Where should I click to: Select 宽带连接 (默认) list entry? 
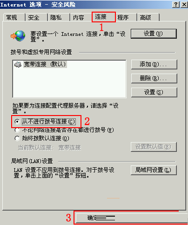click(45, 64)
